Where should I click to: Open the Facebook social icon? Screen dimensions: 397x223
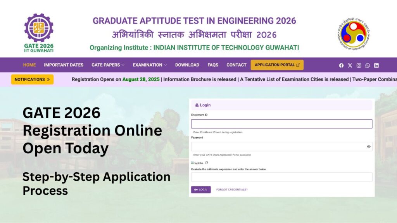[x=341, y=65]
